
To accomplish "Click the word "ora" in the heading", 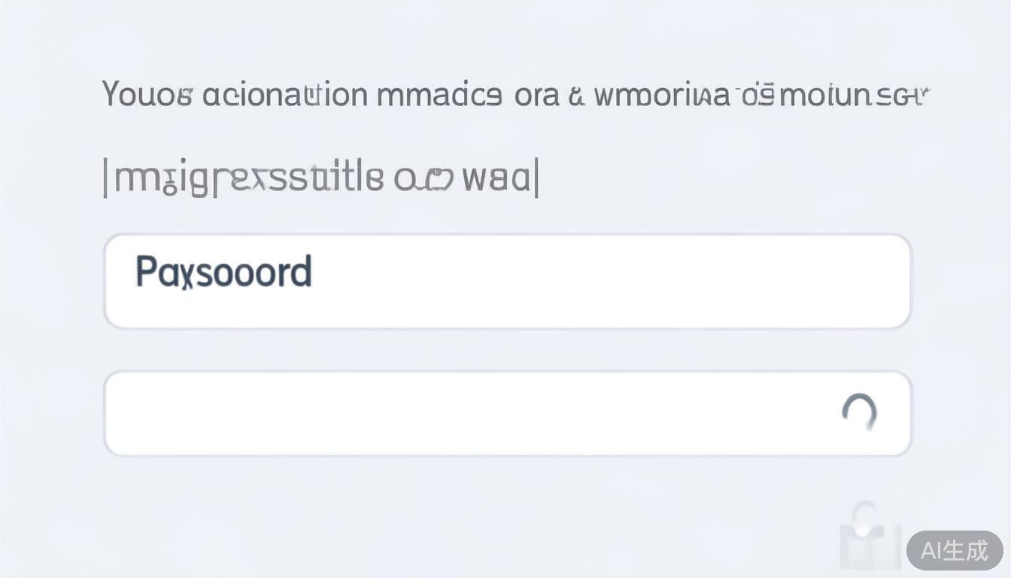I will coord(537,96).
